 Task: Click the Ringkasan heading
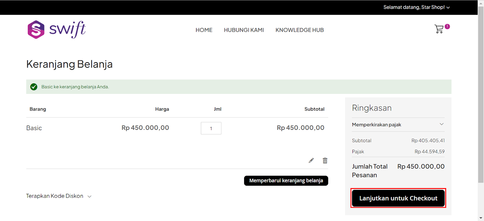tap(372, 108)
